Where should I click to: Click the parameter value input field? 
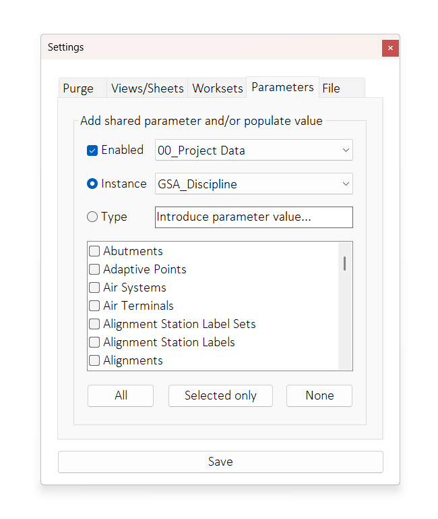click(253, 217)
